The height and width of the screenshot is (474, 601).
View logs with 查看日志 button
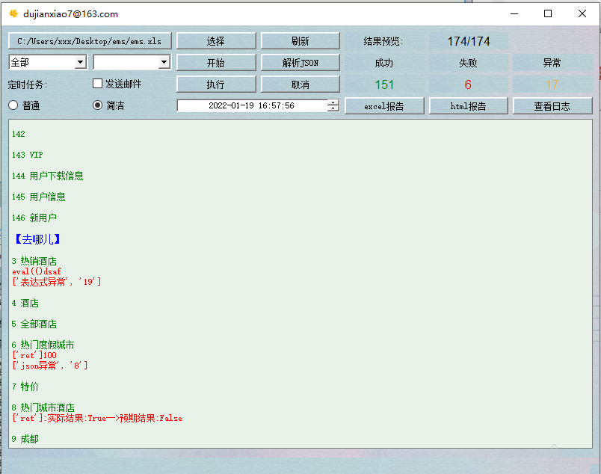[x=552, y=106]
